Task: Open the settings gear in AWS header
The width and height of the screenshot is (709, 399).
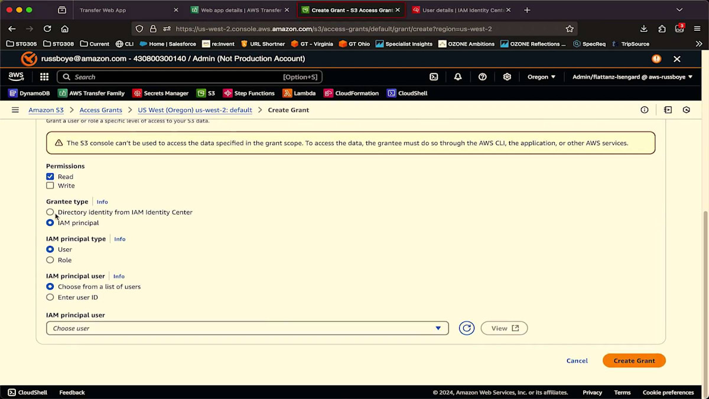Action: click(507, 77)
